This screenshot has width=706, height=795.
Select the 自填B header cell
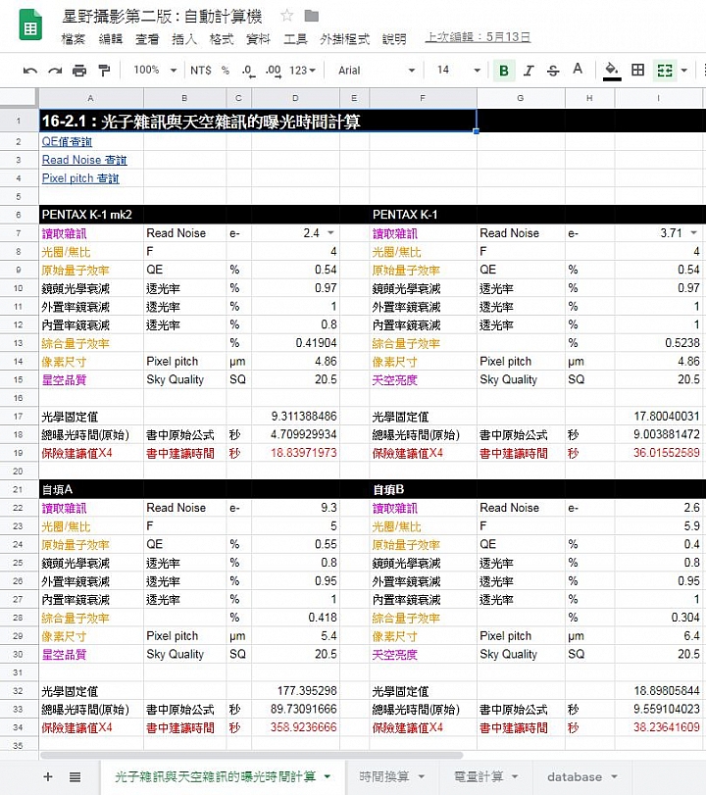(423, 489)
